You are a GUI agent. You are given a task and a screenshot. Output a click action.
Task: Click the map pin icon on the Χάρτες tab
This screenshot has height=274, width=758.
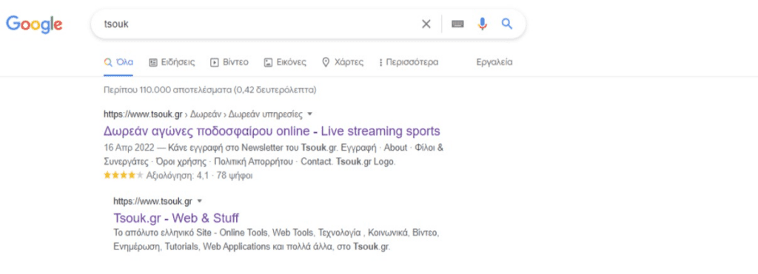point(326,62)
